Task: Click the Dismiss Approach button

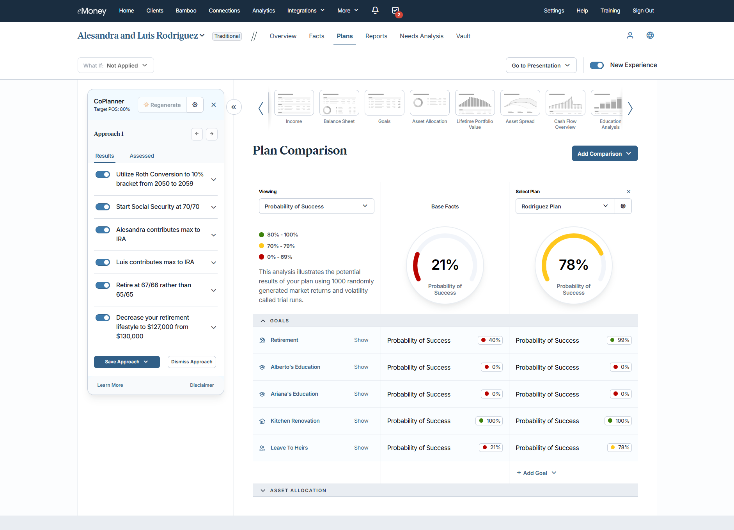Action: point(191,362)
